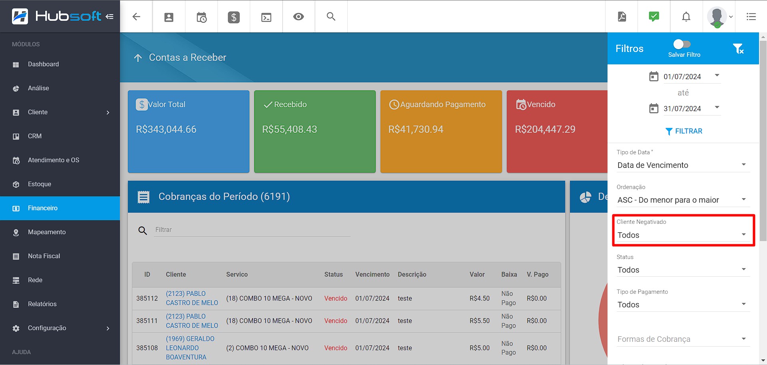The width and height of the screenshot is (767, 365).
Task: Open Atendimento e OS module
Action: [60, 160]
